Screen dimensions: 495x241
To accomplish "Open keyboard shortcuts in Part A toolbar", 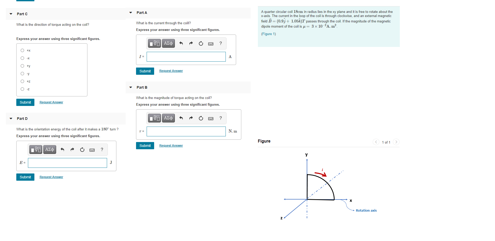I will [211, 44].
